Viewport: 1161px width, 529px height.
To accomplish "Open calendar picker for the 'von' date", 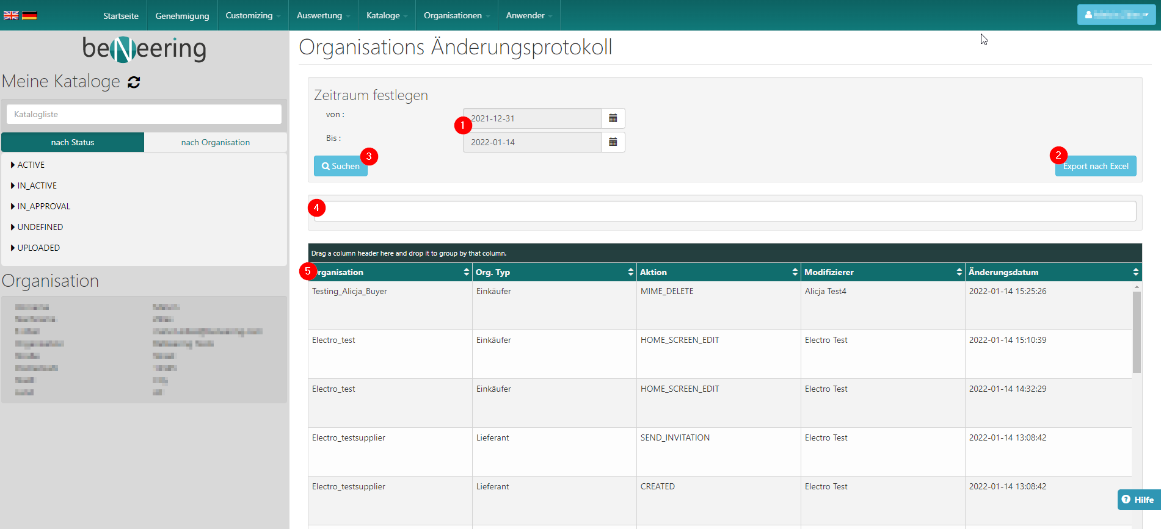I will tap(613, 118).
